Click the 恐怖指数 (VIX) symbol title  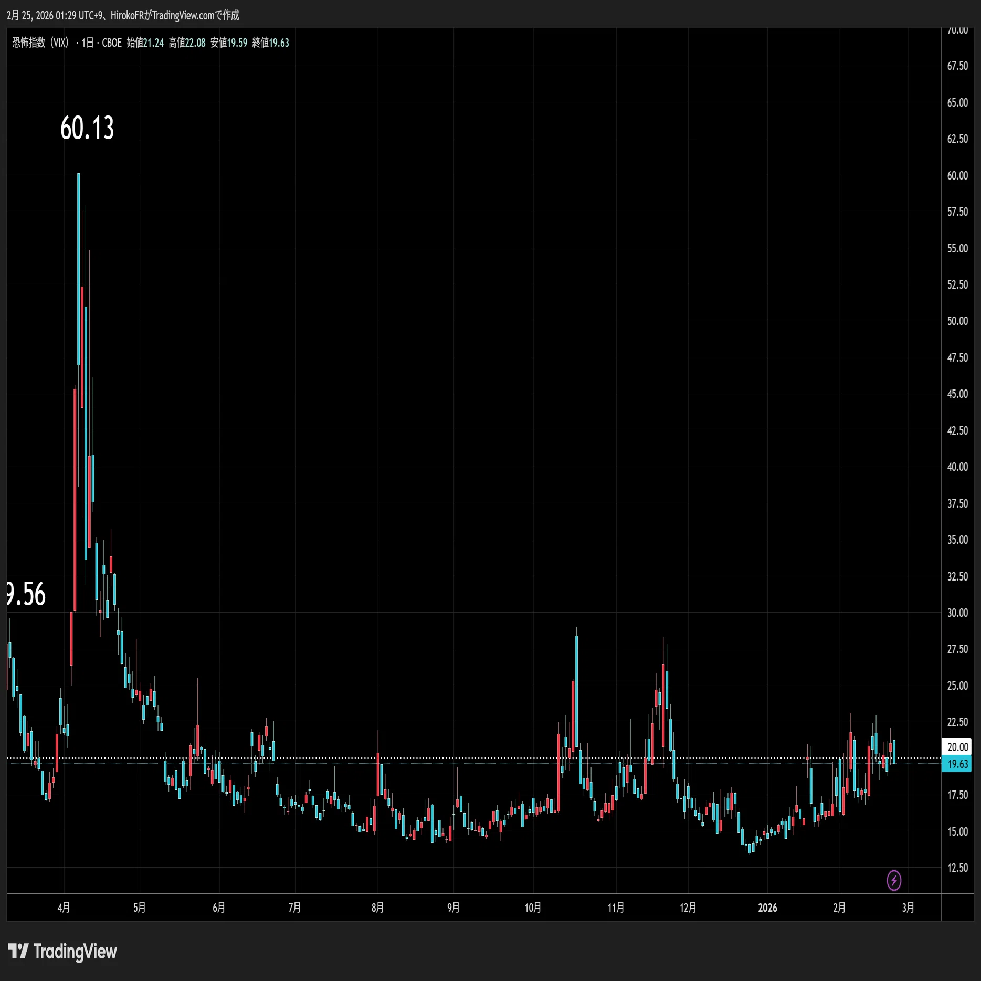(x=41, y=43)
